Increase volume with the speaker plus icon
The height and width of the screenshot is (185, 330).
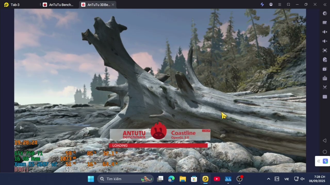click(x=325, y=32)
